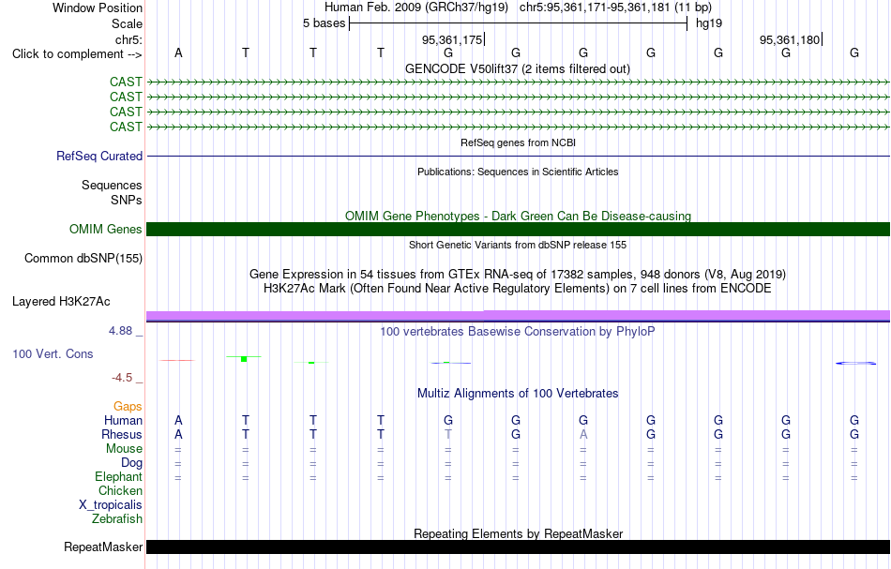This screenshot has height=569, width=891.
Task: Click the purple H3K27Ac signal bar
Action: point(518,316)
